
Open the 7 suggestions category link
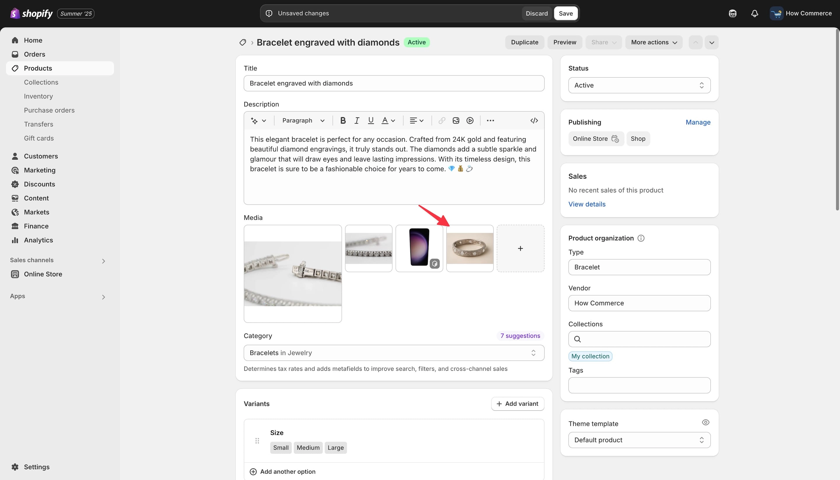point(520,336)
